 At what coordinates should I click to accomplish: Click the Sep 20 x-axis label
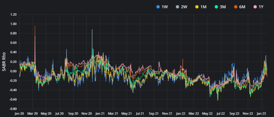coord(73,113)
